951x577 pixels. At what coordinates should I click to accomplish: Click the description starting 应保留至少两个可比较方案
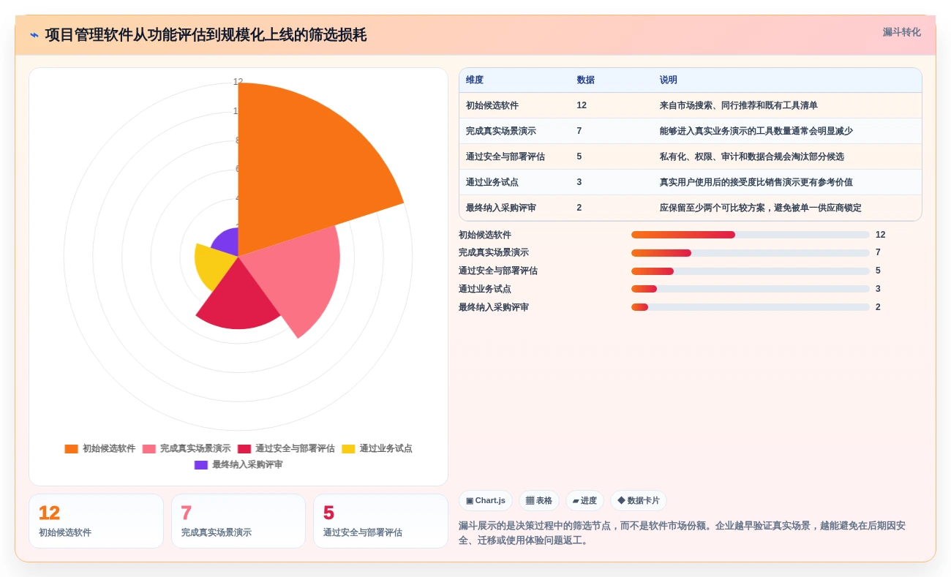[x=761, y=208]
